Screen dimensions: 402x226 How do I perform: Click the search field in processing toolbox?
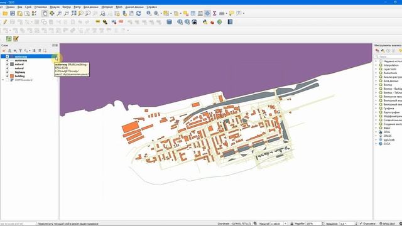click(389, 56)
